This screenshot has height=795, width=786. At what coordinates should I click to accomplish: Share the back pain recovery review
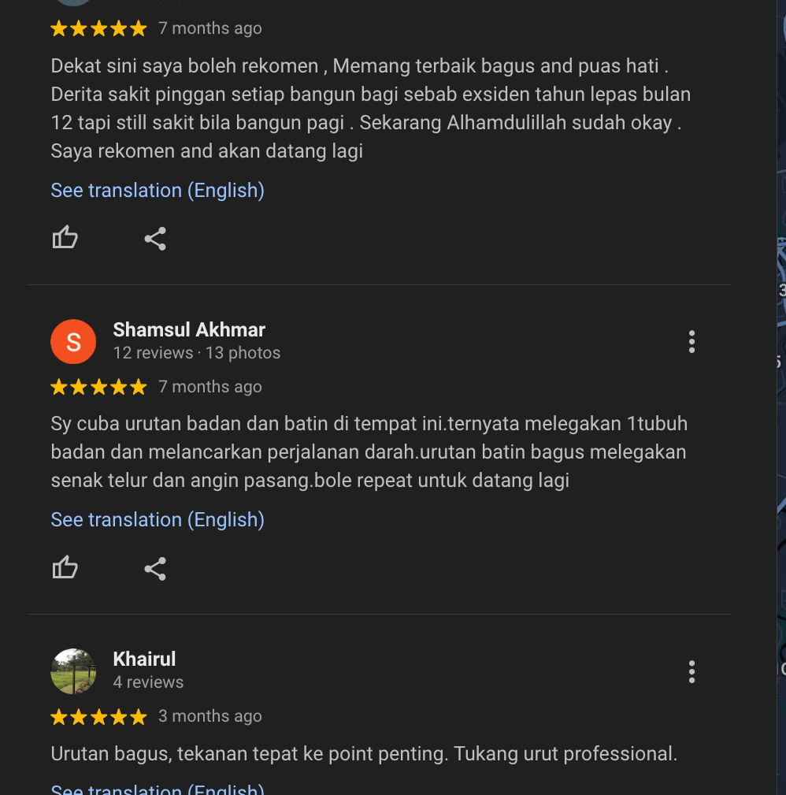click(x=155, y=238)
